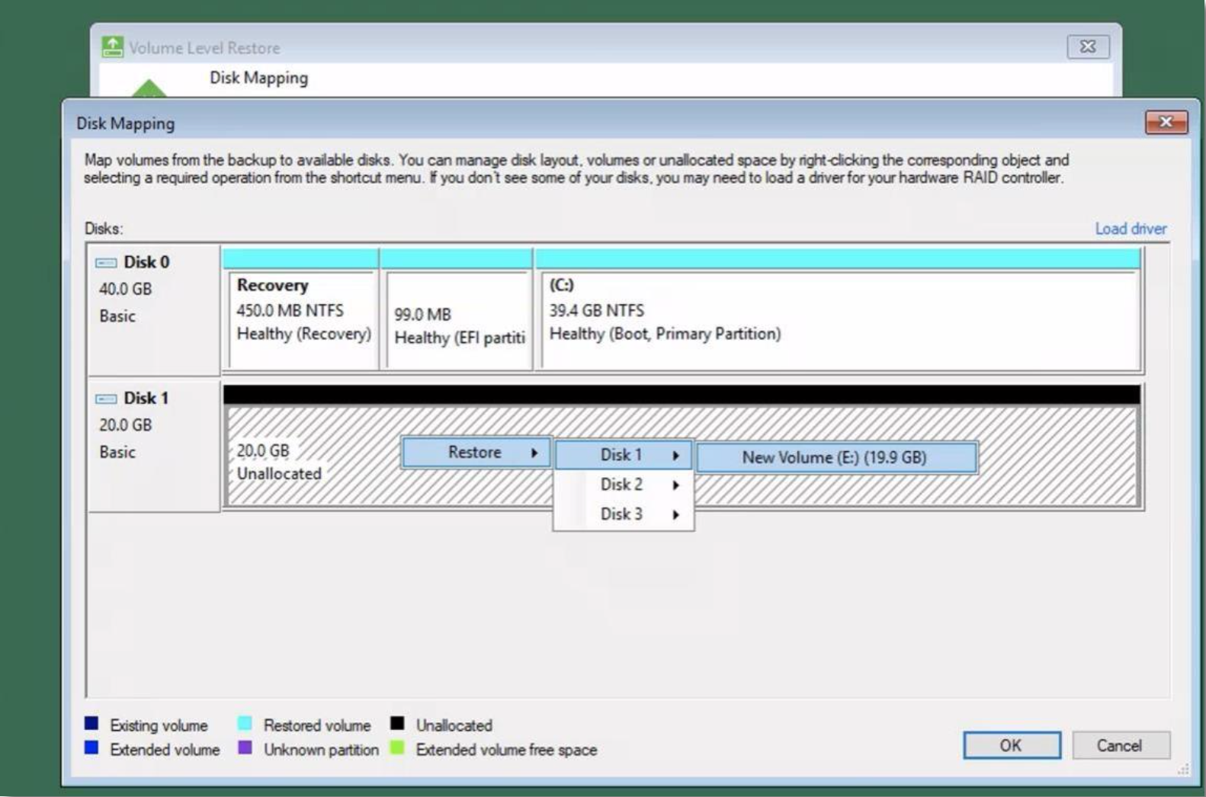Click the Disk 0 drive icon
This screenshot has height=797, width=1206.
point(106,263)
